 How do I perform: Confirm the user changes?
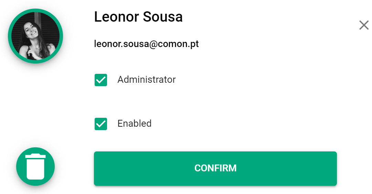click(x=215, y=169)
